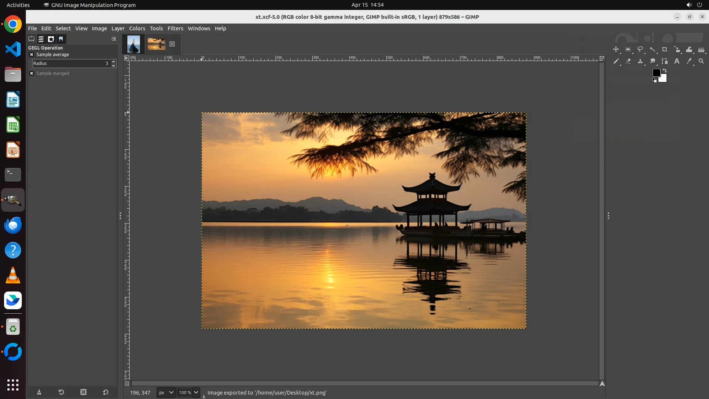Viewport: 709px width, 399px height.
Task: Activate the Zoom magnifier tool
Action: tap(701, 61)
